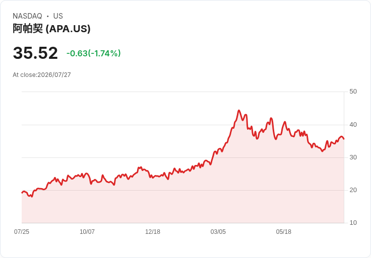This screenshot has height=258, width=371.
Task: Click the price change -0.63(-1.74%) text
Action: tap(93, 53)
